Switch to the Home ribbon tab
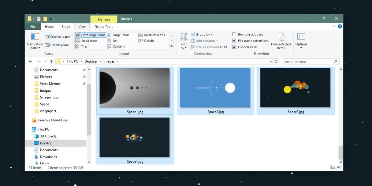The width and height of the screenshot is (372, 186). coord(49,27)
